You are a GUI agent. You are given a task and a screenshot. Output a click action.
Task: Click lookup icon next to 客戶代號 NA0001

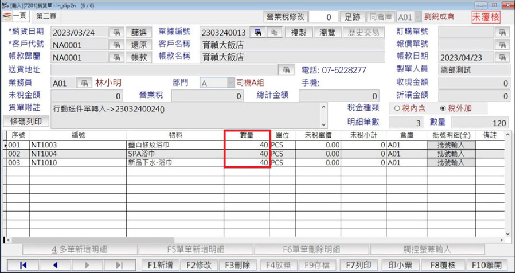(x=116, y=45)
